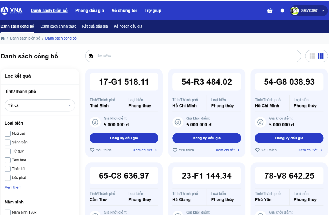Screen dimensions: 330x219
Task: Tick the Ngũ quý checkbox
Action: coord(8,133)
